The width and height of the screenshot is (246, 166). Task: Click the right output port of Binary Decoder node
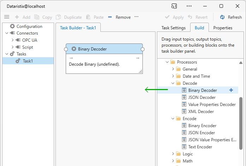coord(143,49)
